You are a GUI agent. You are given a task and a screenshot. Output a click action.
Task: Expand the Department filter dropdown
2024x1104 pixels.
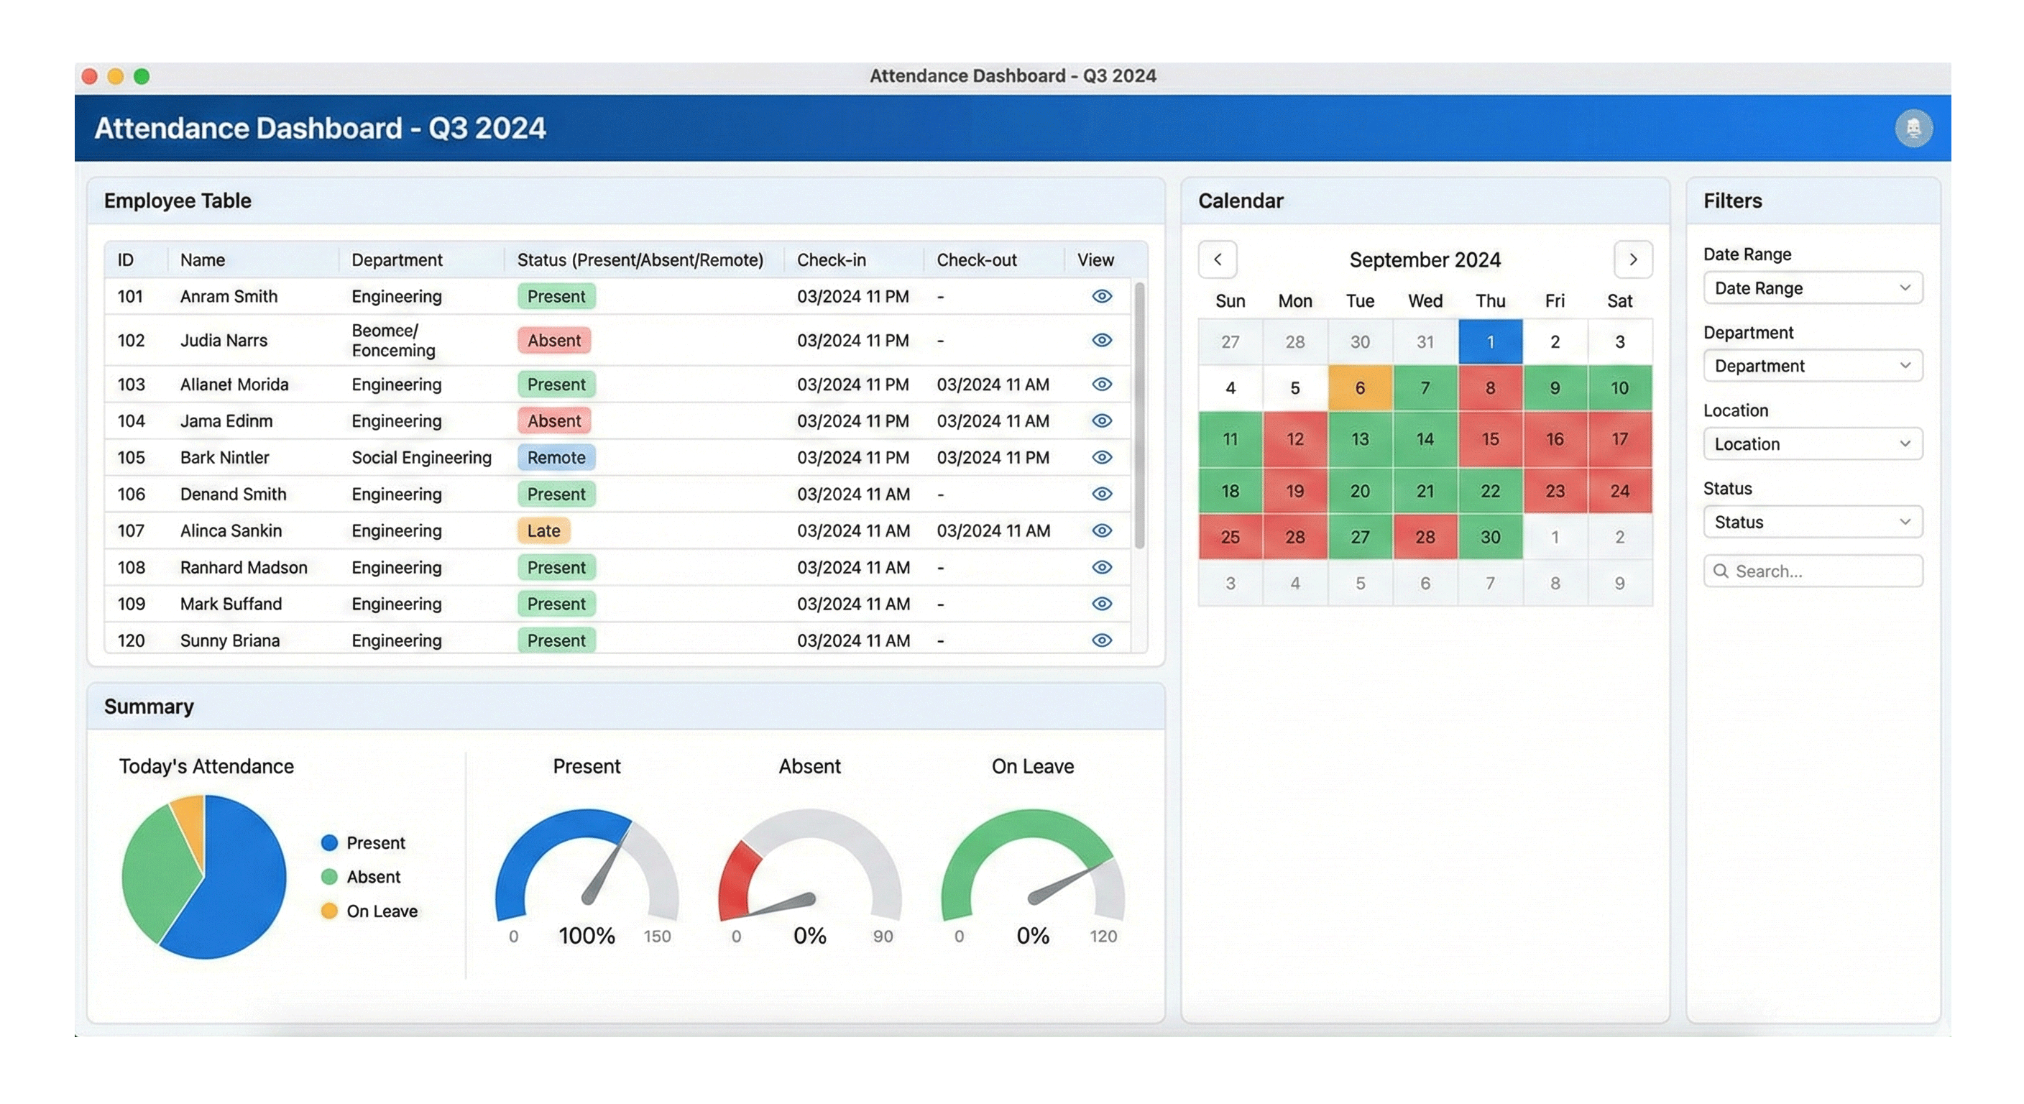1812,365
